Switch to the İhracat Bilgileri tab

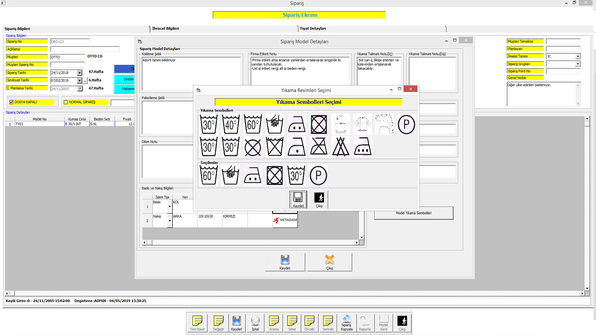click(x=166, y=29)
